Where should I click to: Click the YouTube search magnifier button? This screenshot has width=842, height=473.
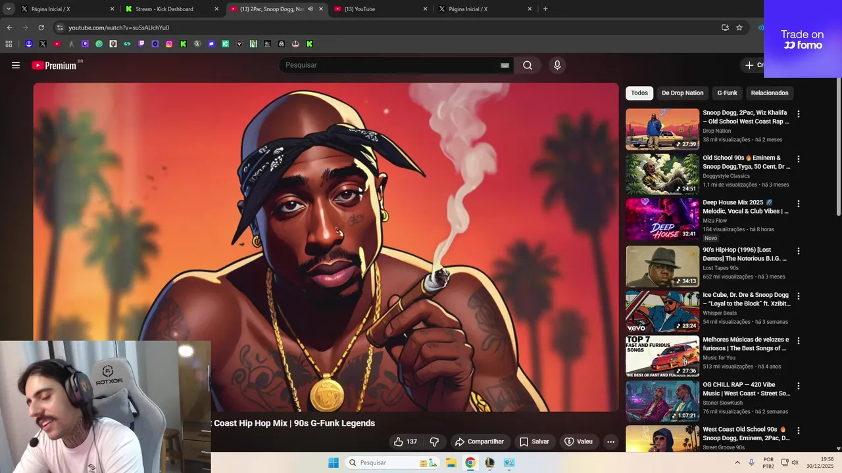click(x=528, y=65)
